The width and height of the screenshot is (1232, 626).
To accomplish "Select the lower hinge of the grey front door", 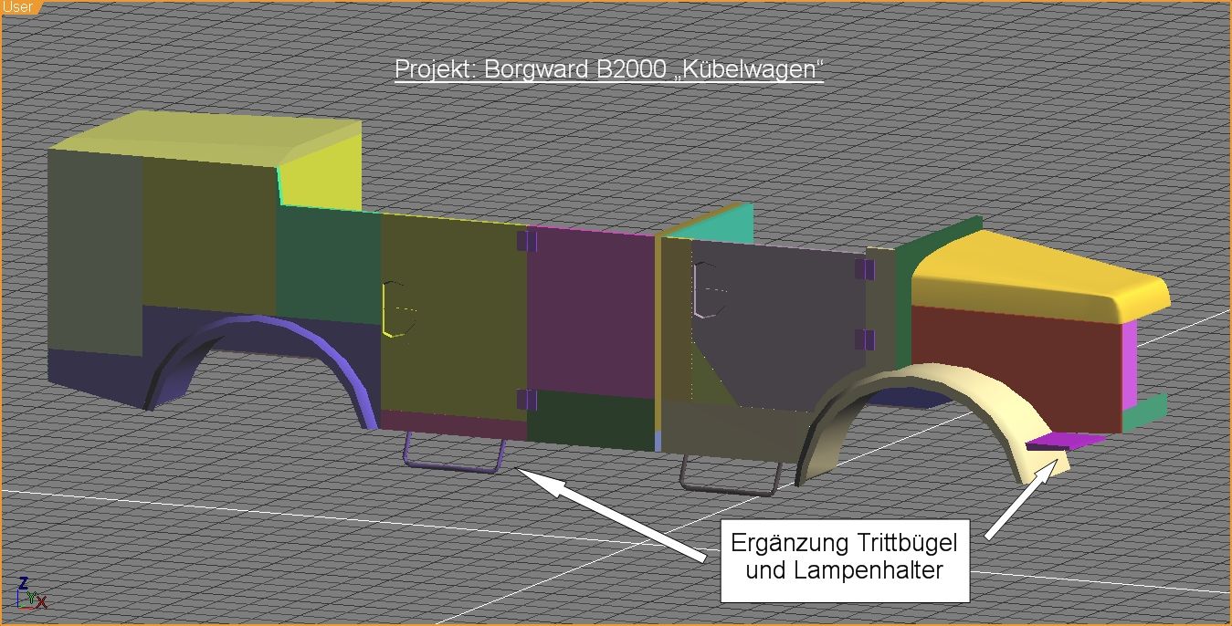I will tap(865, 340).
